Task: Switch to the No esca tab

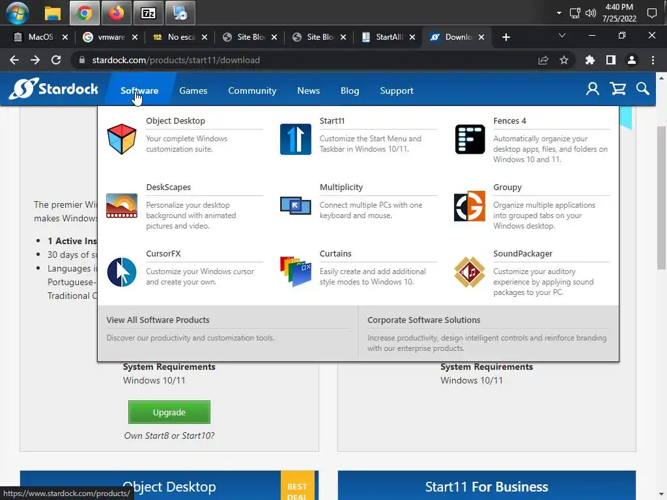Action: click(x=180, y=37)
